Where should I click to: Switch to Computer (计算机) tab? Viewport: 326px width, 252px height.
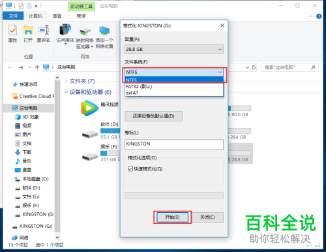coord(35,16)
